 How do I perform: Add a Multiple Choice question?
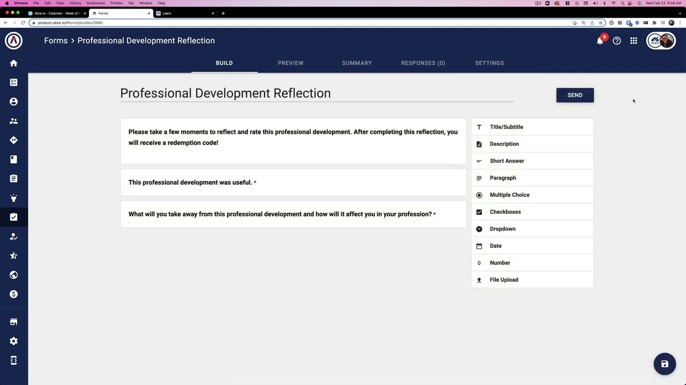[x=532, y=195]
